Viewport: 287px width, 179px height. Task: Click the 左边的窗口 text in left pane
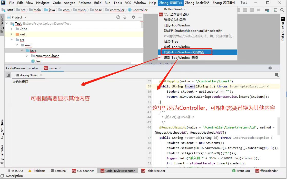21,82
